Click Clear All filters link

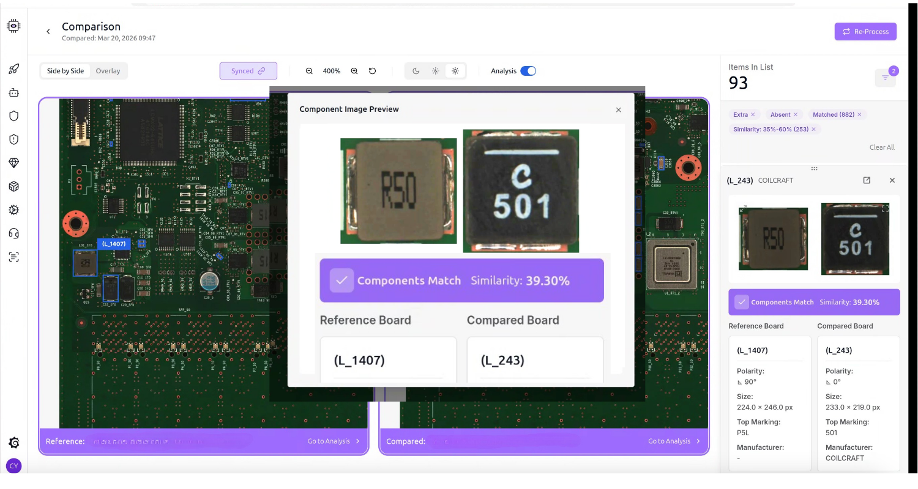[x=881, y=147]
